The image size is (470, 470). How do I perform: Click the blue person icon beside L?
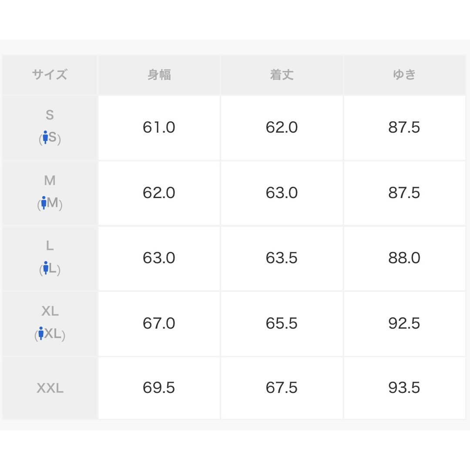[x=46, y=268]
